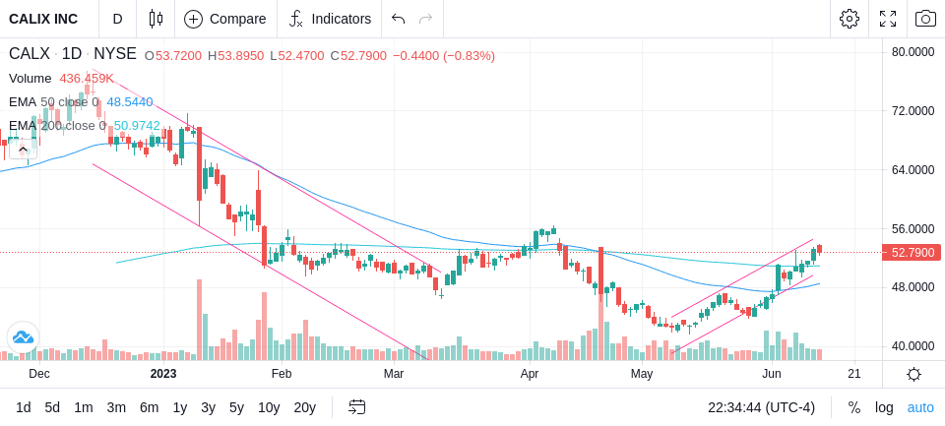Click the tall April red volume bar
This screenshot has width=945, height=426.
(600, 303)
